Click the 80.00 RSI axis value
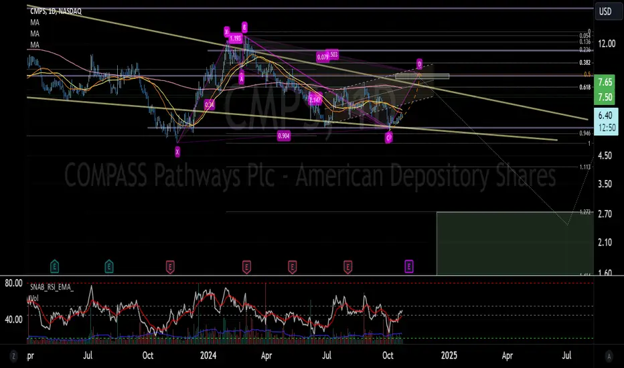Image resolution: width=624 pixels, height=368 pixels. coord(13,283)
